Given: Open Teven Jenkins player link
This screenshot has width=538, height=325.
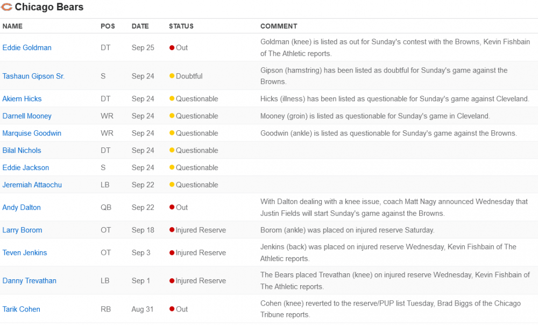Looking at the screenshot, I should tap(25, 252).
